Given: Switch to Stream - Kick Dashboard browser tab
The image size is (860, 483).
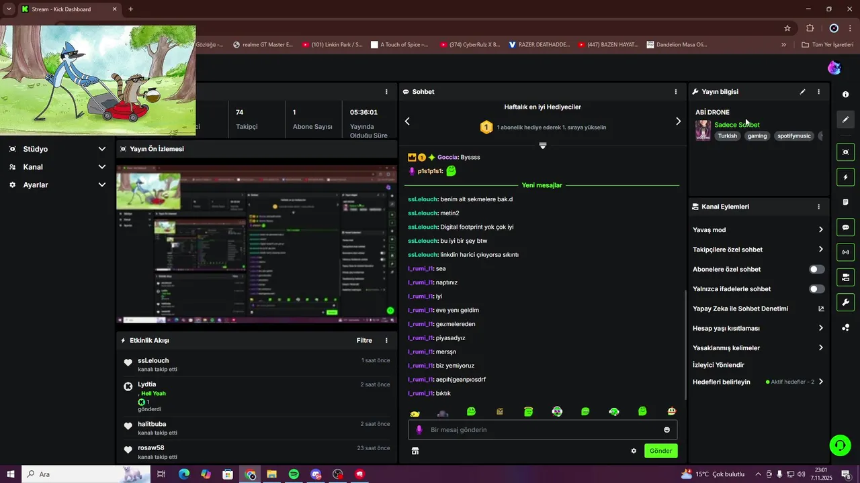Looking at the screenshot, I should tap(69, 9).
